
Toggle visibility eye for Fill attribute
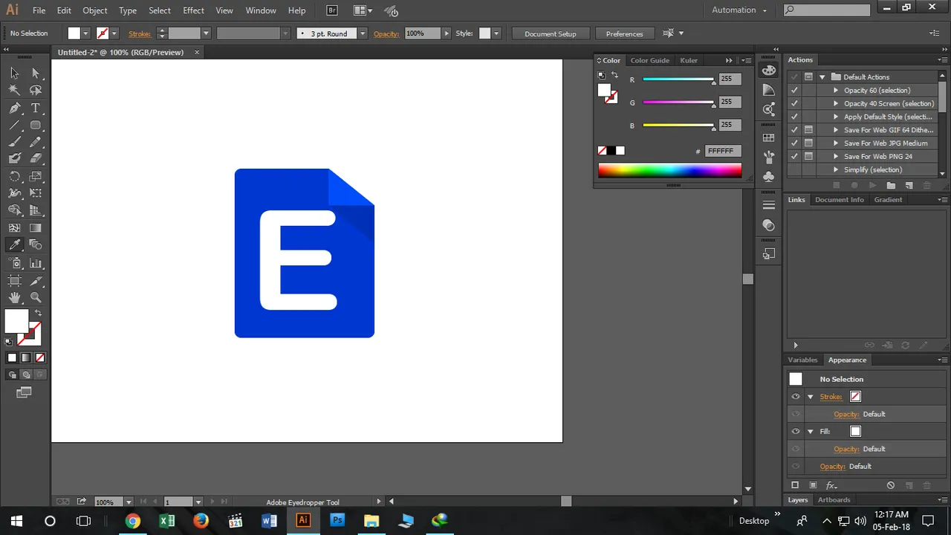tap(796, 431)
